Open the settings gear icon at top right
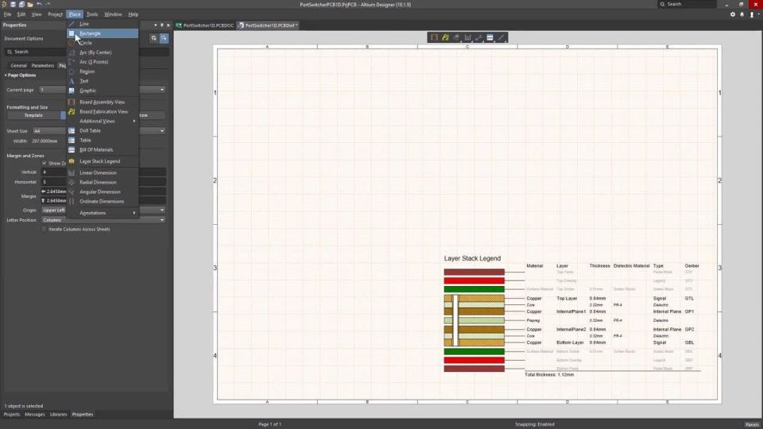 (x=733, y=14)
